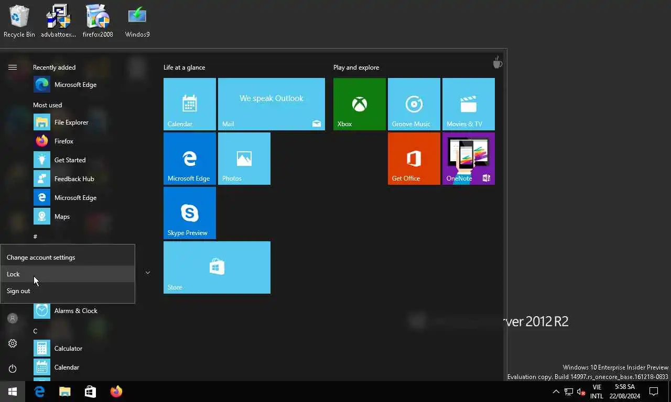Expand the folder chevron in app list

tap(147, 273)
